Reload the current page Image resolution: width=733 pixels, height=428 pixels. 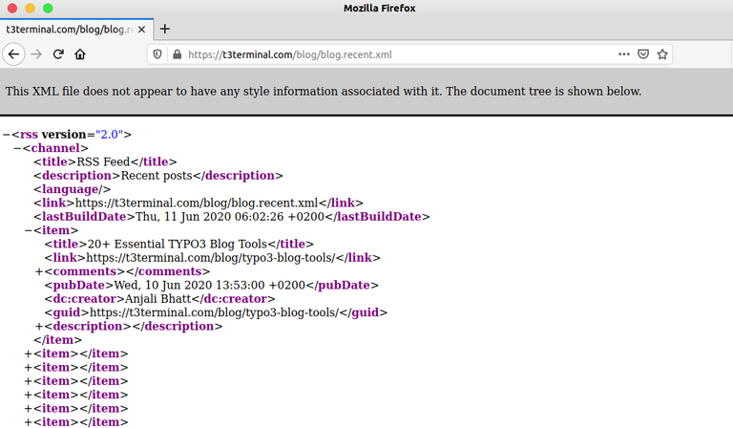pos(58,54)
